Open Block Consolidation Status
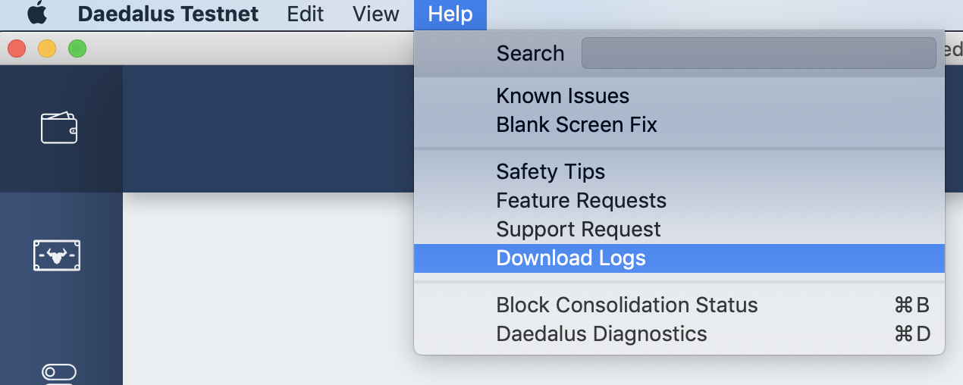Viewport: 963px width, 385px height. point(627,305)
